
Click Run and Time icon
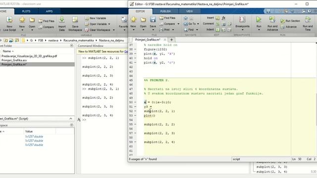(308, 20)
